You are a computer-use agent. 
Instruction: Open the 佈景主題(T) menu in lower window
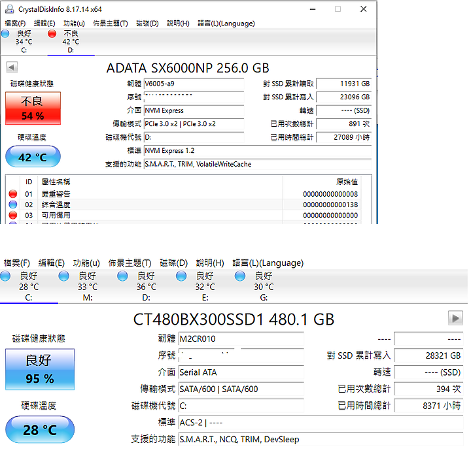click(130, 263)
